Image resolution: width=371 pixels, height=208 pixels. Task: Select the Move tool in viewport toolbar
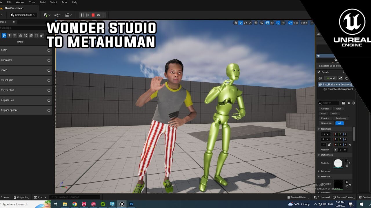pyautogui.click(x=240, y=23)
